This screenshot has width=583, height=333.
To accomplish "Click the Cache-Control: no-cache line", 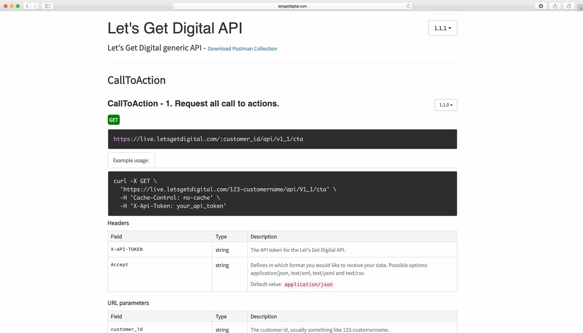I will point(170,198).
